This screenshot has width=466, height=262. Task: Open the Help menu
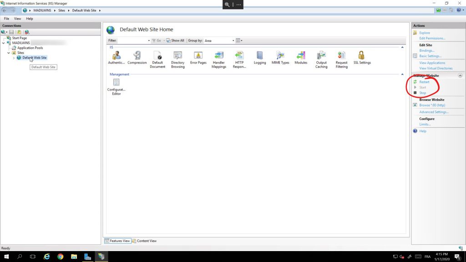30,18
